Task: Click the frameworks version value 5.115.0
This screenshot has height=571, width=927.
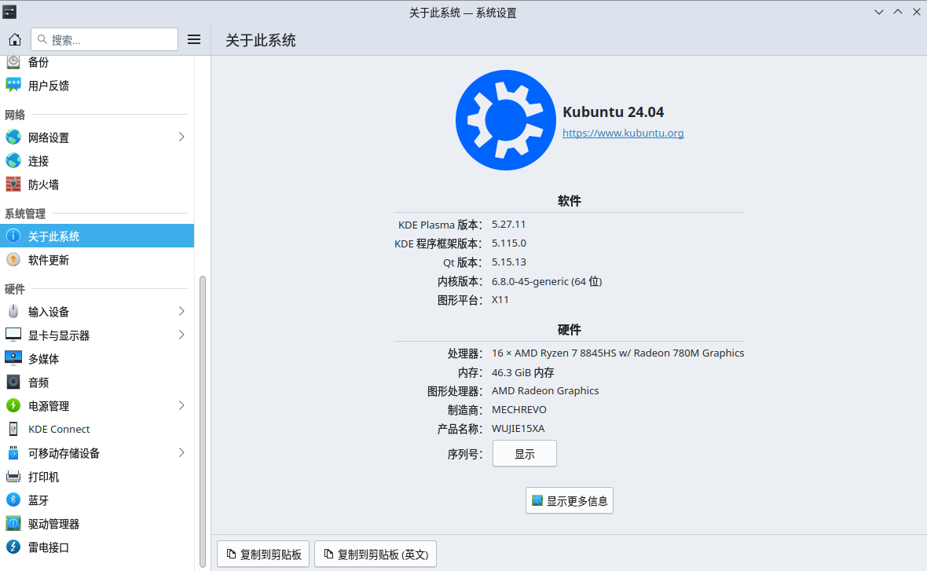Action: pyautogui.click(x=509, y=243)
